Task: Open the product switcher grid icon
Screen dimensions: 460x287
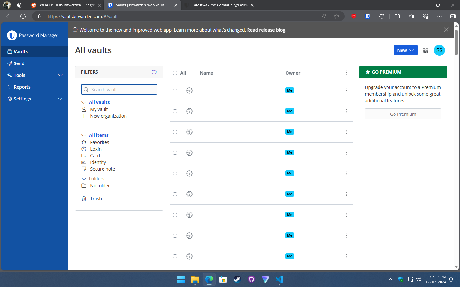Action: click(x=425, y=50)
